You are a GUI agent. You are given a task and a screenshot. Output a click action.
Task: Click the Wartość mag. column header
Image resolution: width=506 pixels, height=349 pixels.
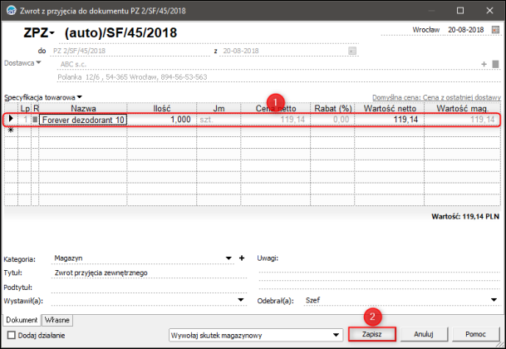pos(462,109)
